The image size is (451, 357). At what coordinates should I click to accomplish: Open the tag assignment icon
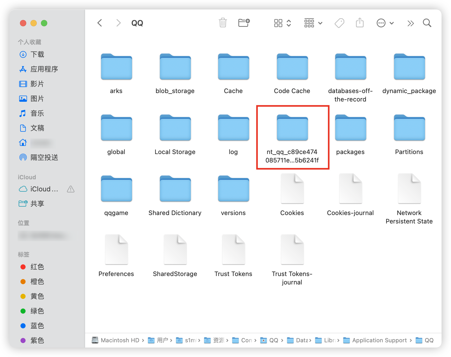pos(339,23)
